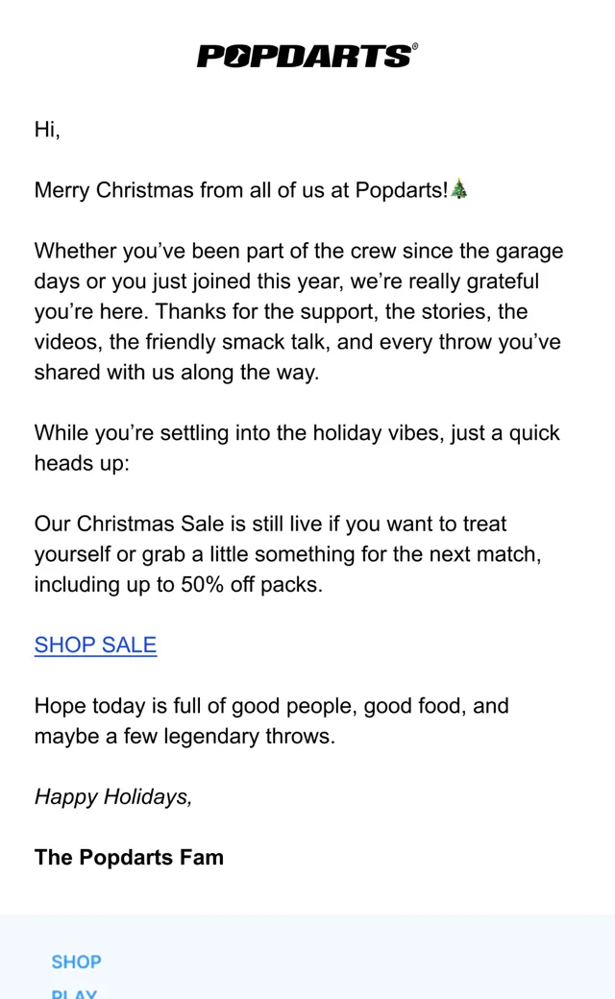
Task: Open the SHOP SALE link
Action: point(95,645)
